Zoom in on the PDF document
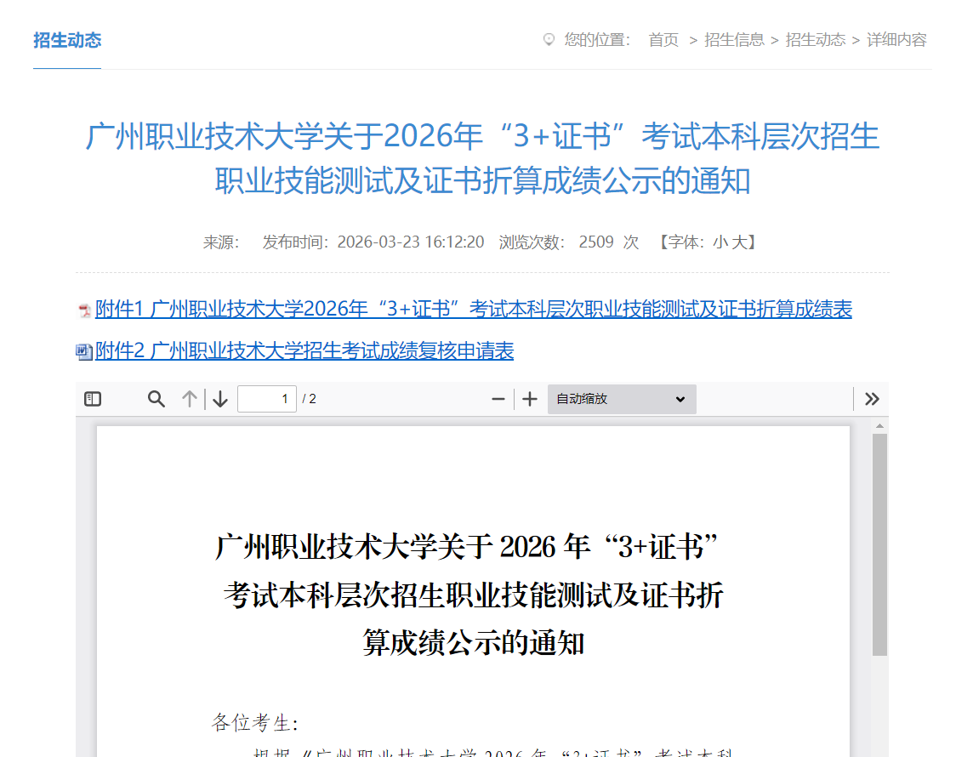Image resolution: width=973 pixels, height=757 pixels. 530,398
